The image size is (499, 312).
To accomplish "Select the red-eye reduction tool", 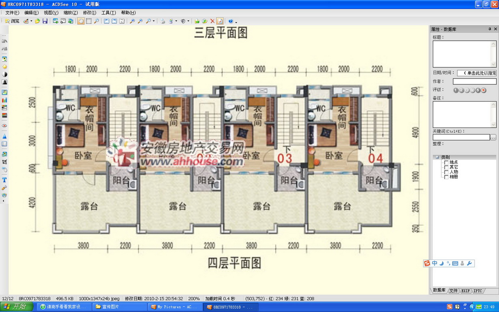I will click(x=4, y=126).
